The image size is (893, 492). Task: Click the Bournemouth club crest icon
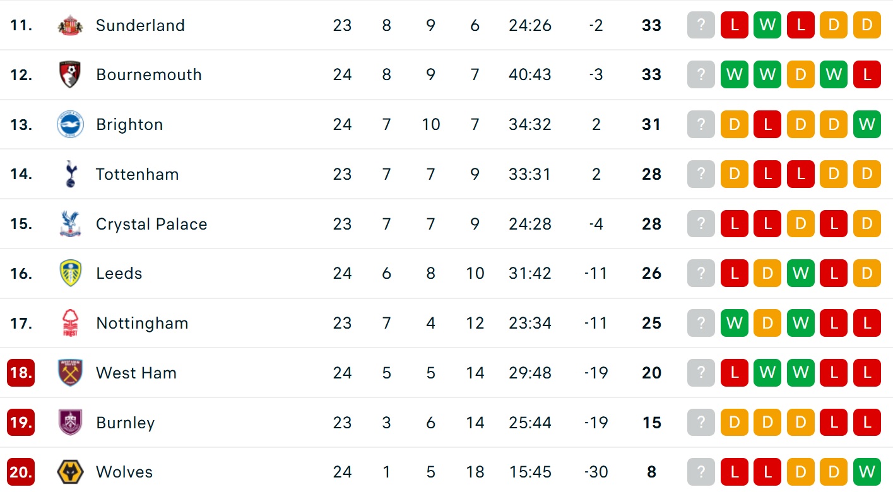[70, 74]
